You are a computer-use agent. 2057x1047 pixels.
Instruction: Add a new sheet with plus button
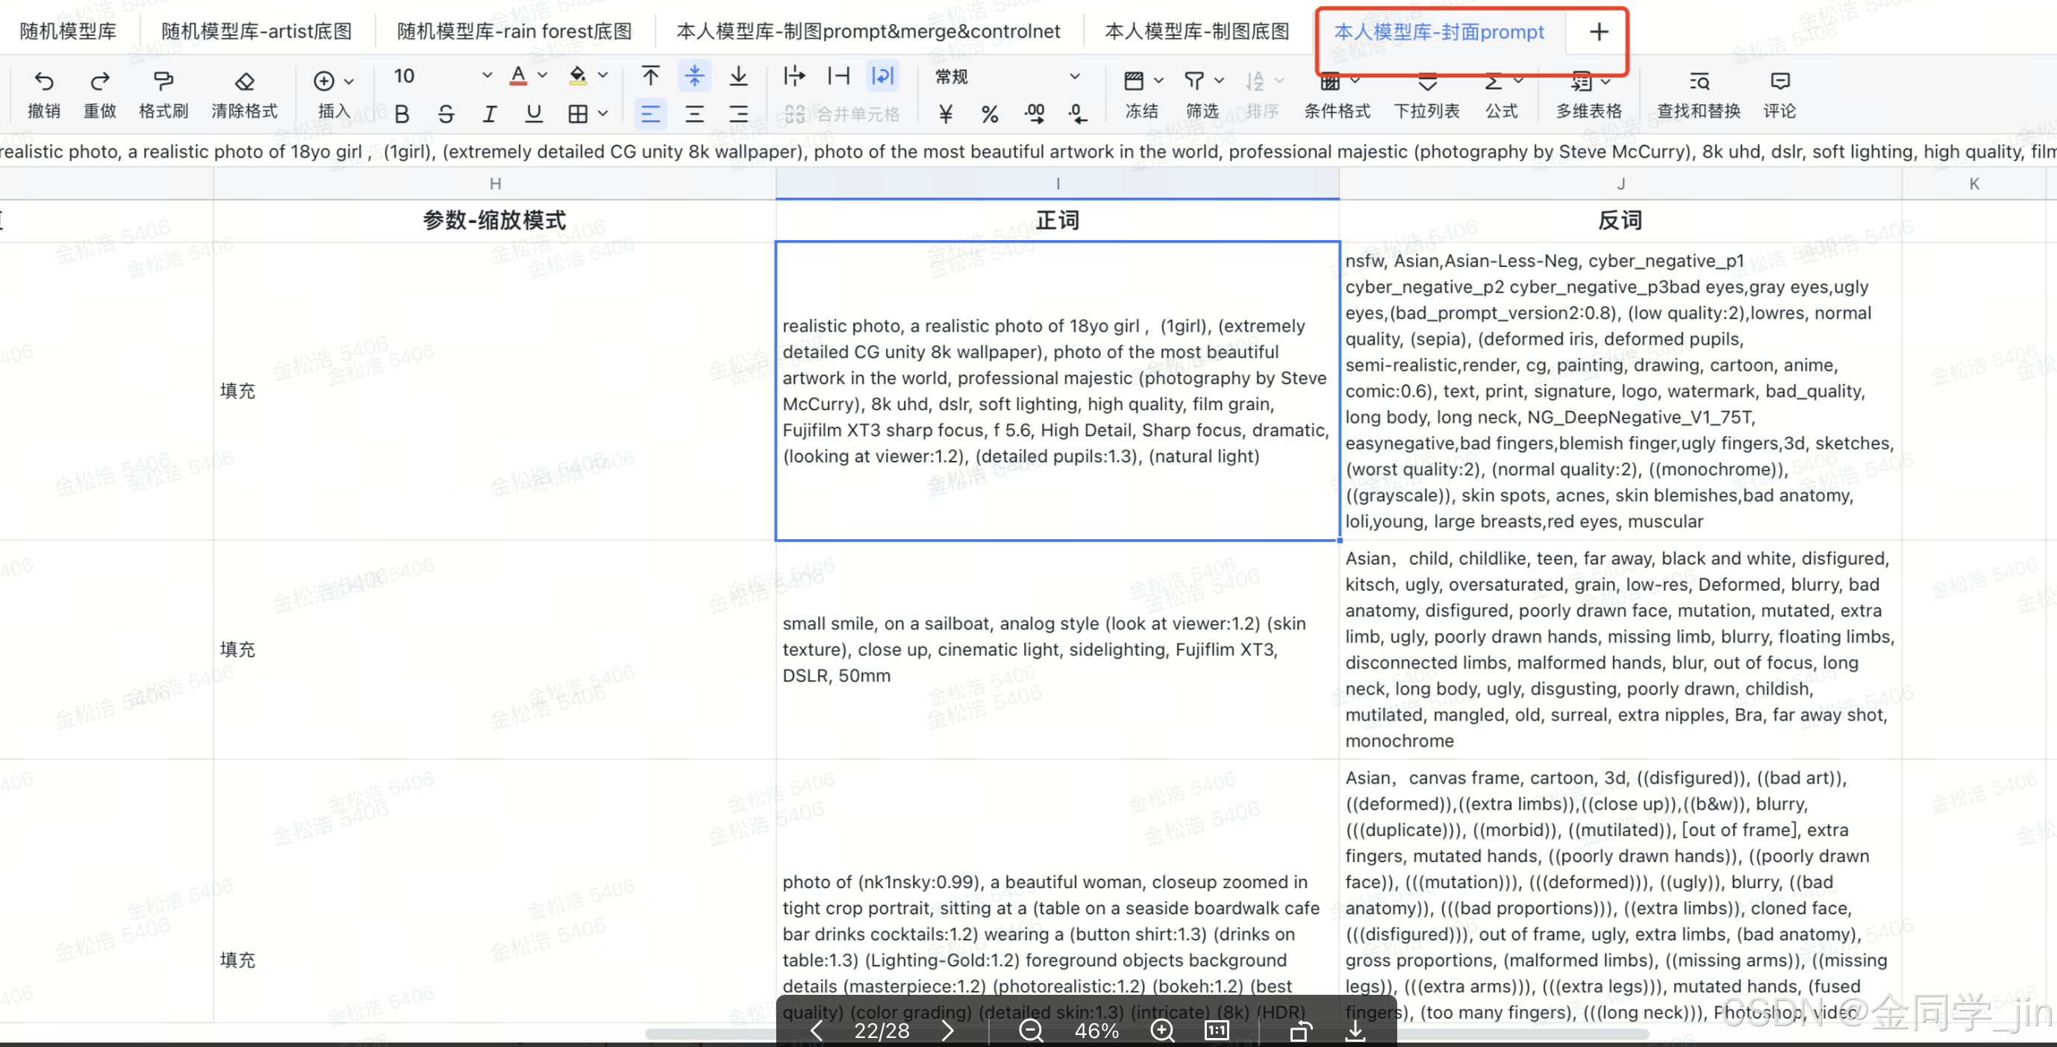(1599, 32)
